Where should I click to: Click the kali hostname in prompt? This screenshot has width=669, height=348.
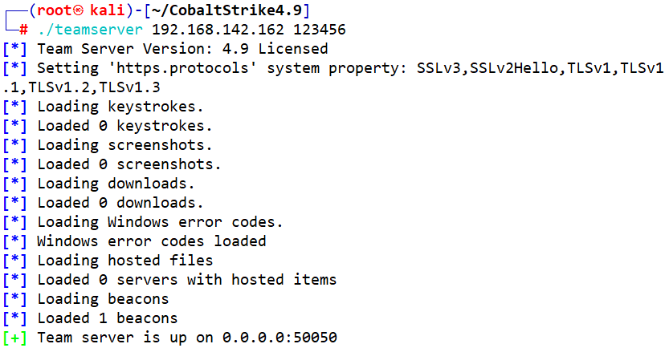click(x=107, y=10)
